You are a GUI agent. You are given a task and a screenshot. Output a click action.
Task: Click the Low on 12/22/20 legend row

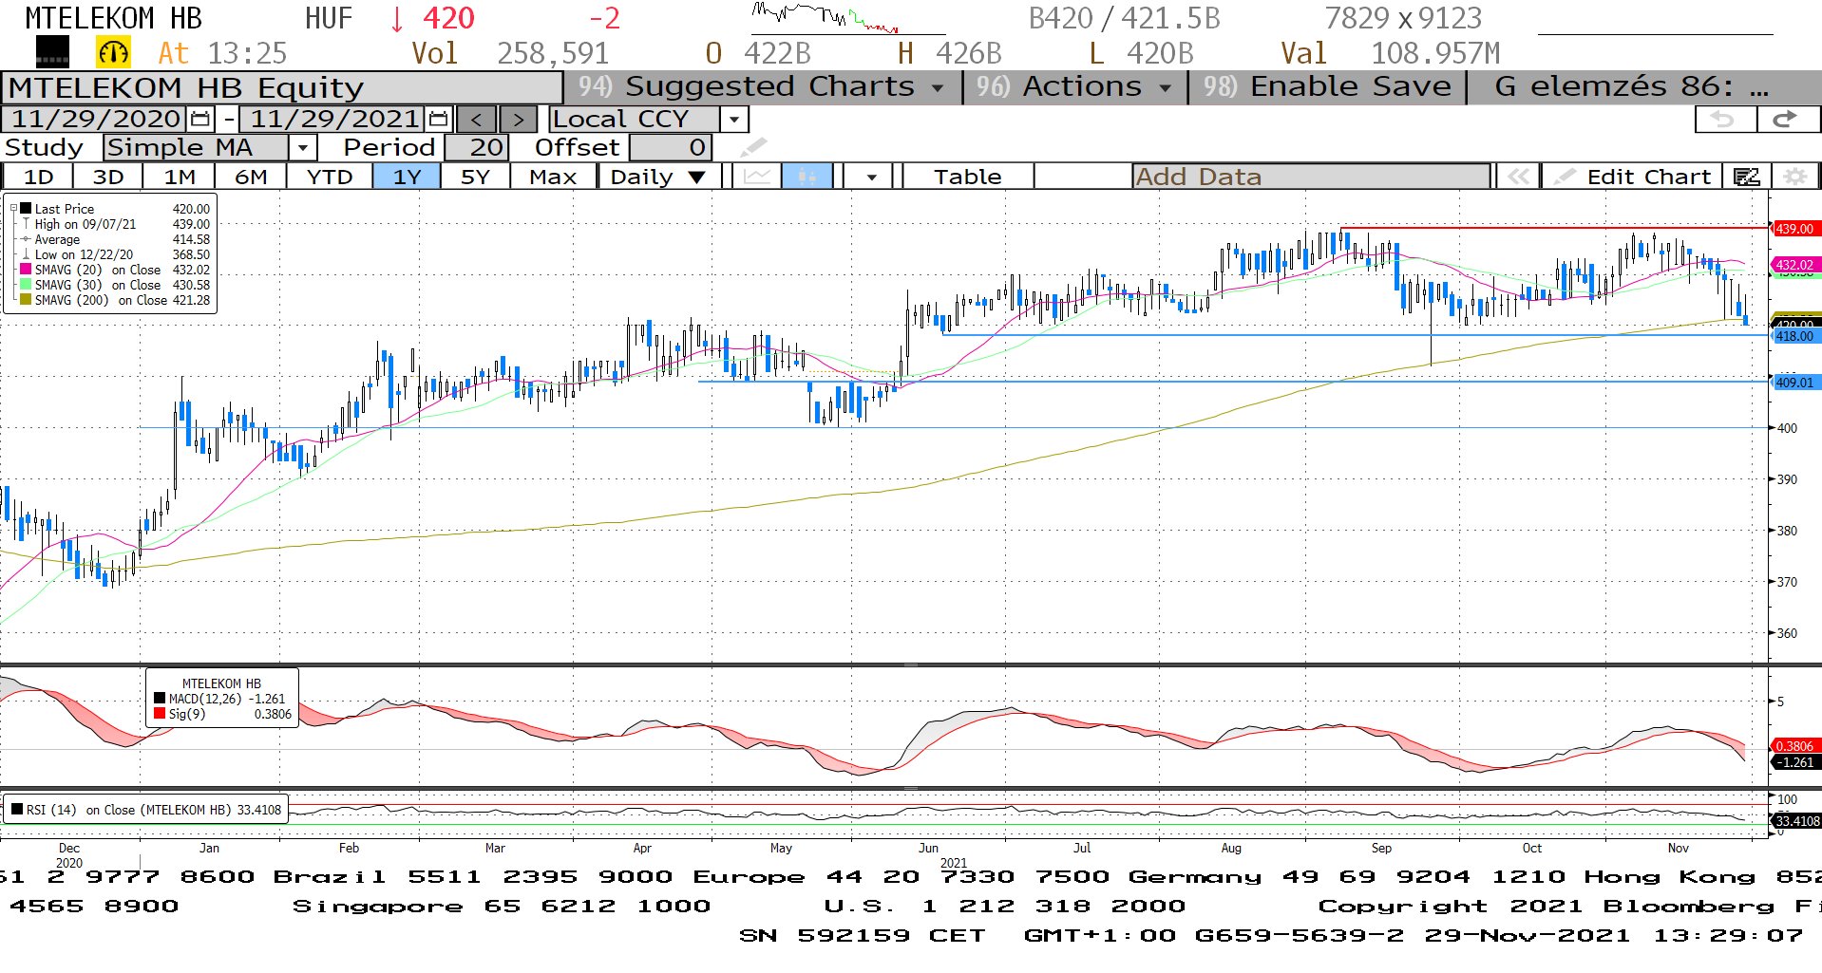coord(115,254)
